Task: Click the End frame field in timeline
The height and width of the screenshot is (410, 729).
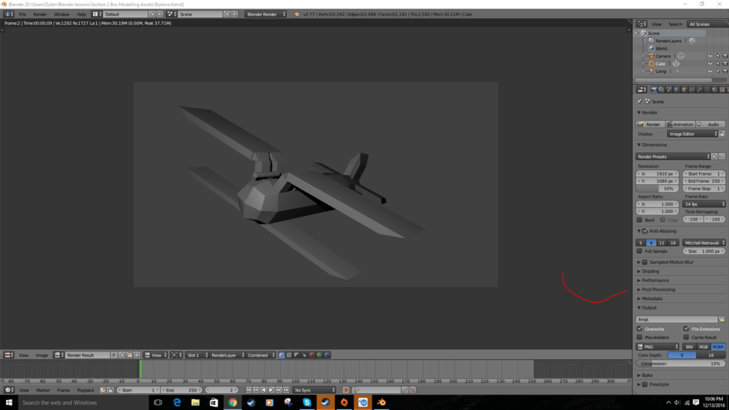Action: coord(182,390)
